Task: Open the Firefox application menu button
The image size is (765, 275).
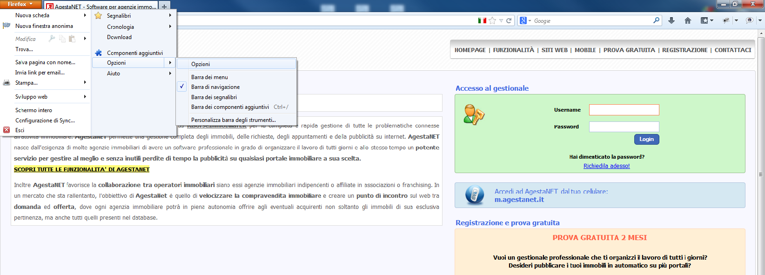Action: pyautogui.click(x=20, y=4)
